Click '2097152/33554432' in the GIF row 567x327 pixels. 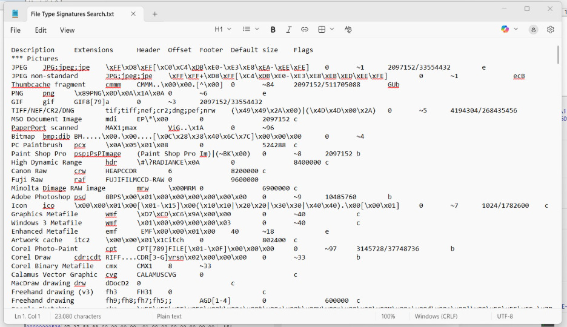tap(231, 102)
